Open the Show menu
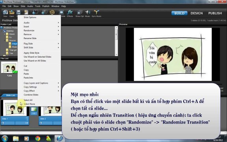This screenshot has width=227, height=142. (16, 6)
